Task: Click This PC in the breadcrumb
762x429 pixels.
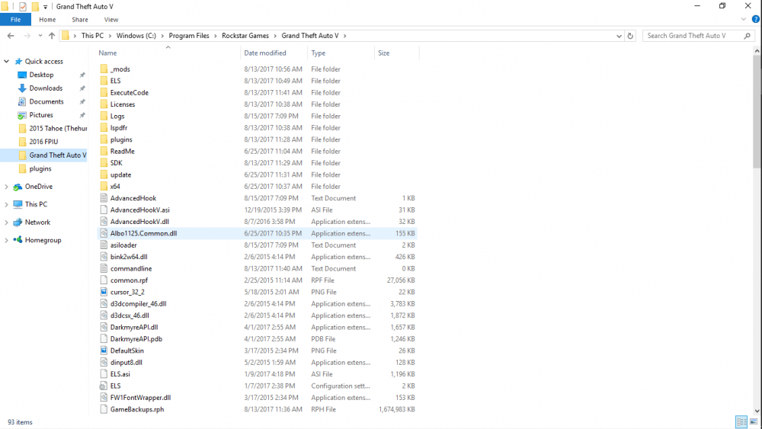Action: pos(92,36)
